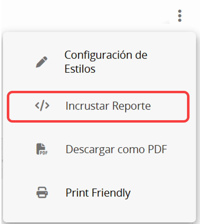Toggle the vertical dots overflow button closed

pos(180,16)
